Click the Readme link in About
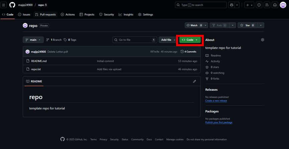 click(213, 56)
